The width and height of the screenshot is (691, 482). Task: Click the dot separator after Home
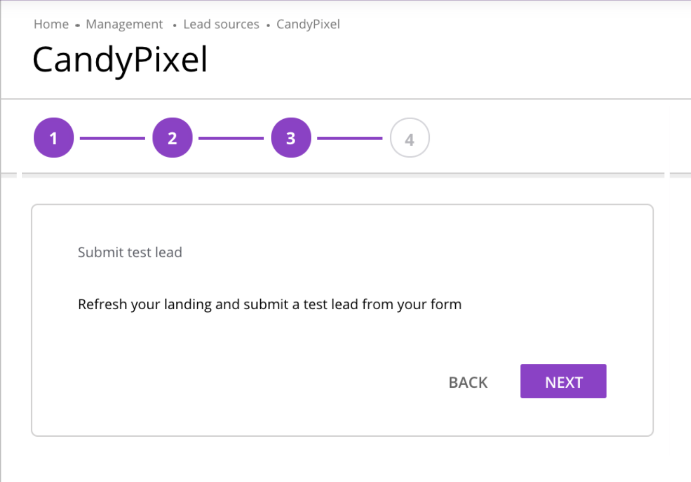(77, 25)
